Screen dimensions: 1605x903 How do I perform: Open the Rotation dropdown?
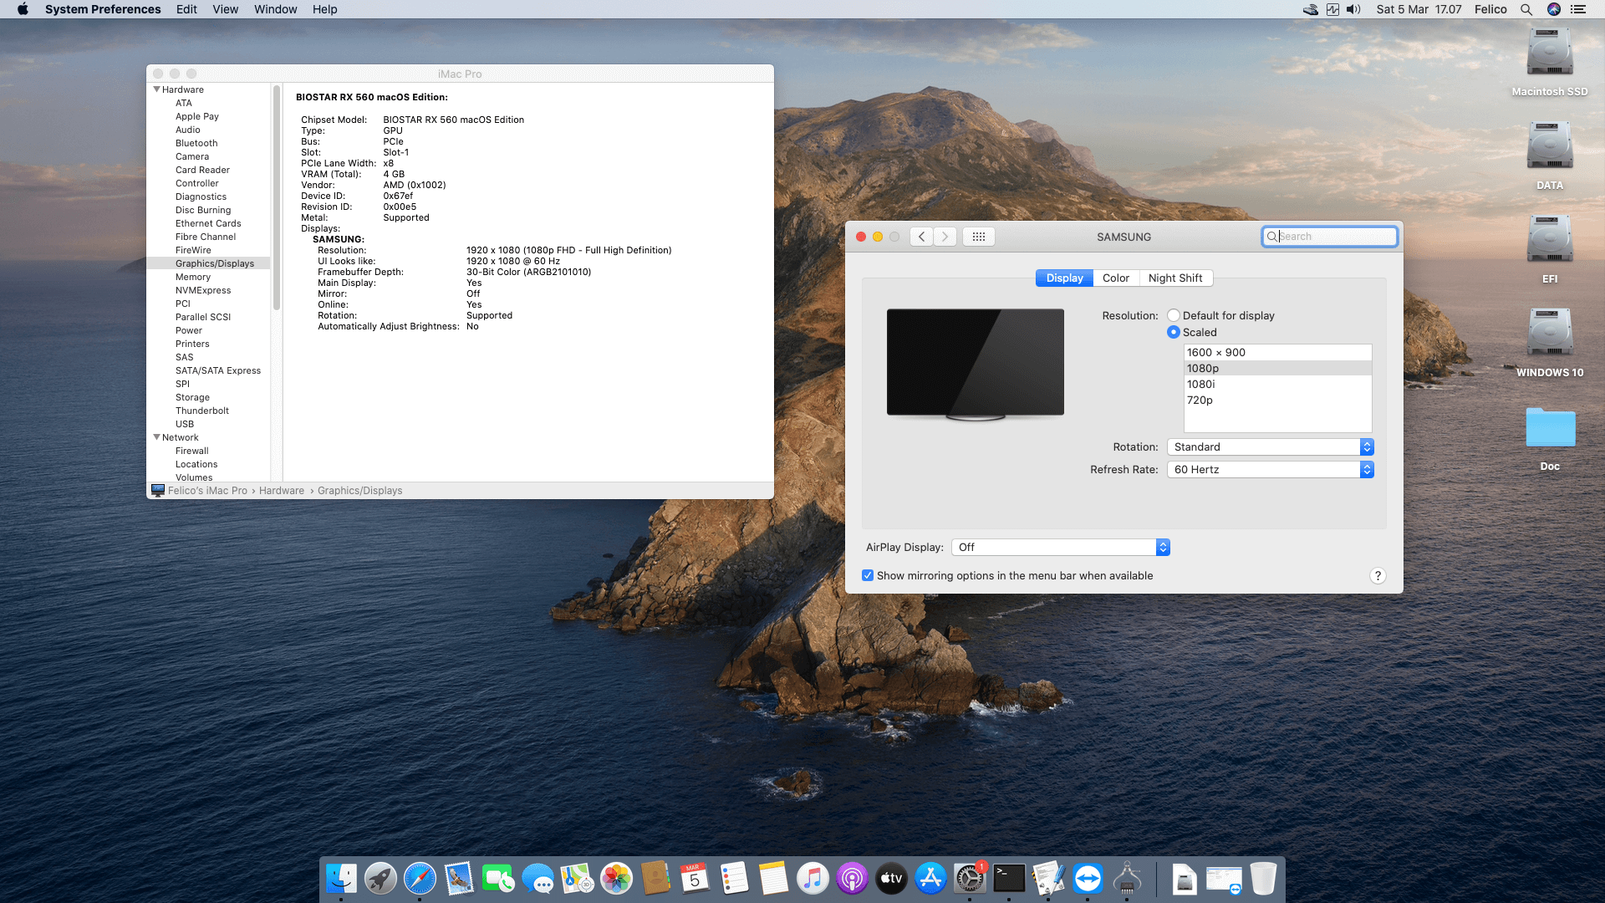[x=1270, y=446]
